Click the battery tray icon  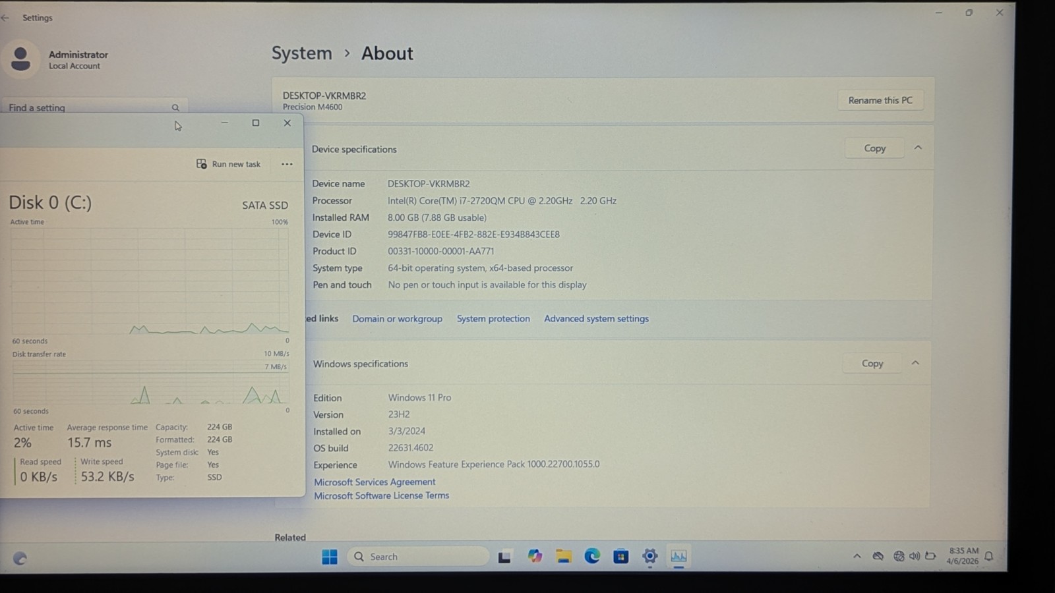[x=930, y=556]
